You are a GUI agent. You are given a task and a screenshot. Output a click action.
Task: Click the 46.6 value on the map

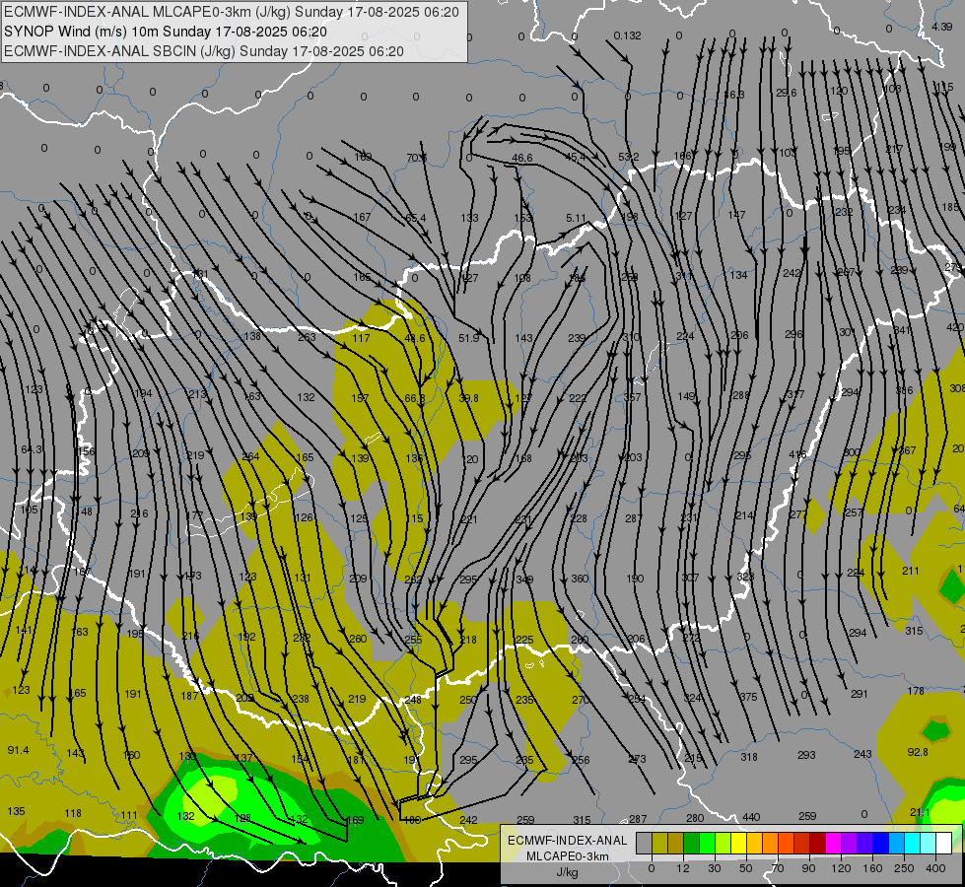click(521, 158)
